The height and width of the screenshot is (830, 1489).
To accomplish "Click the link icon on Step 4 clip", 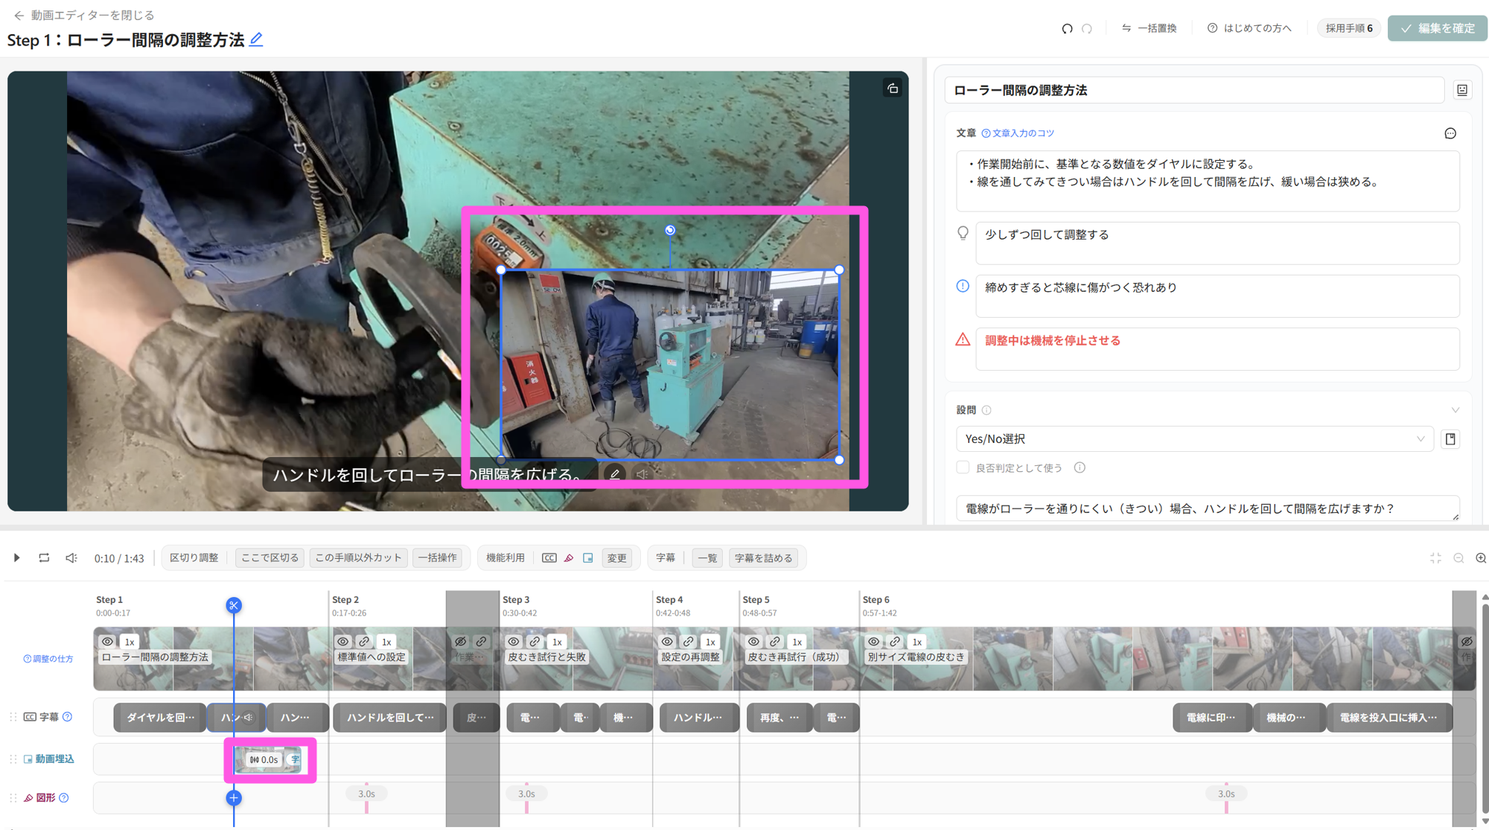I will pyautogui.click(x=689, y=642).
